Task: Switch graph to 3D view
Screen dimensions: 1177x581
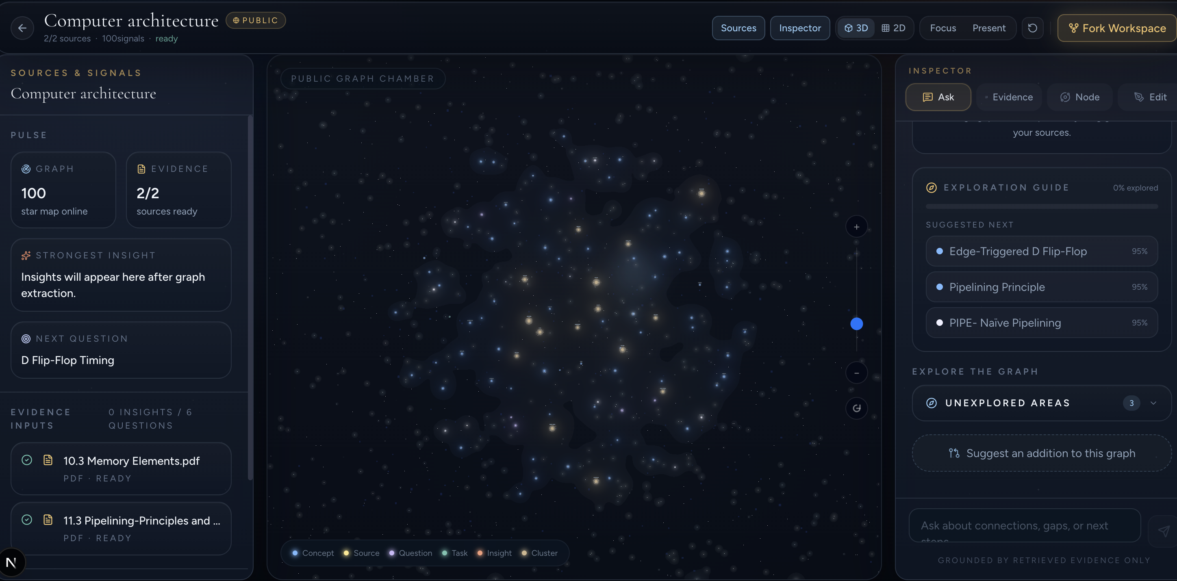Action: [x=856, y=28]
